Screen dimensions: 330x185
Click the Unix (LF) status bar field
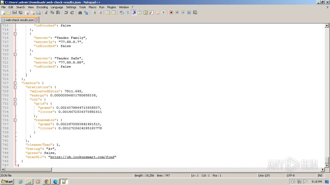click(272, 175)
